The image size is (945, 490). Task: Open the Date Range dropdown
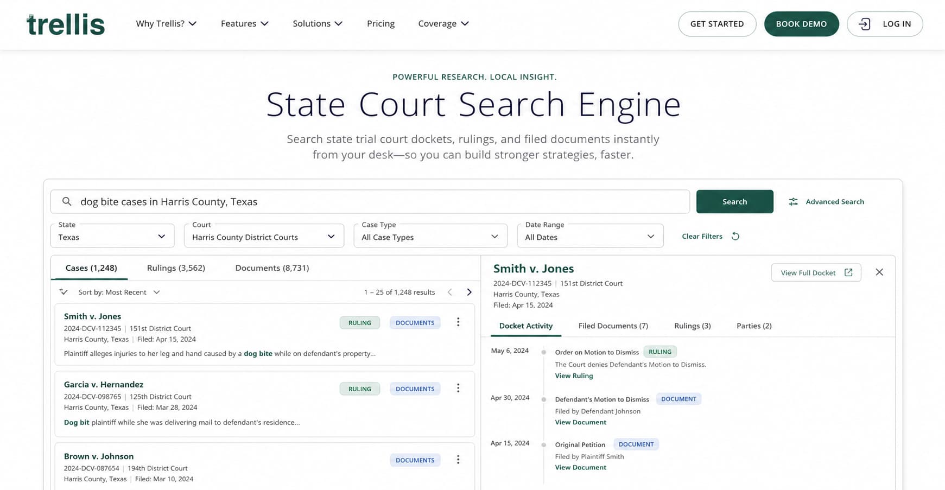tap(590, 236)
